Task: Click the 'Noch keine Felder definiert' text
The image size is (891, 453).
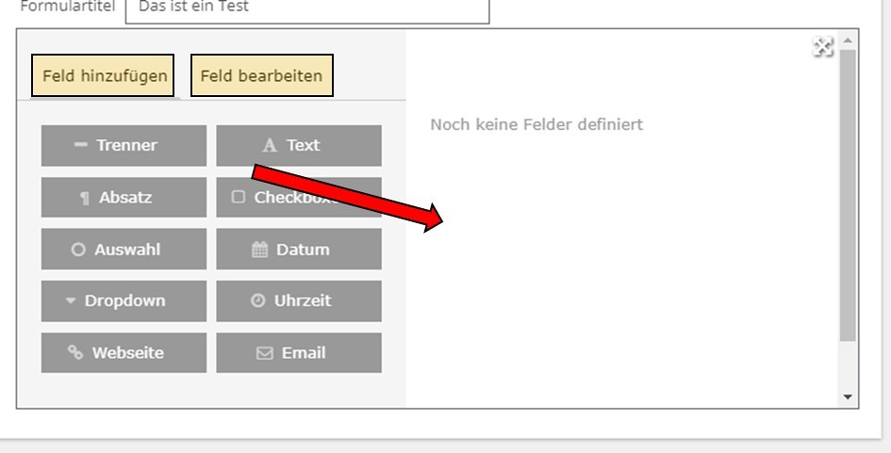Action: point(536,124)
